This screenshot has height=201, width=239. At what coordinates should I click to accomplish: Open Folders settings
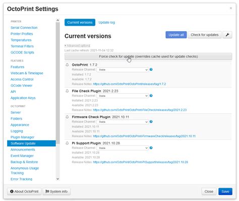(x=16, y=119)
